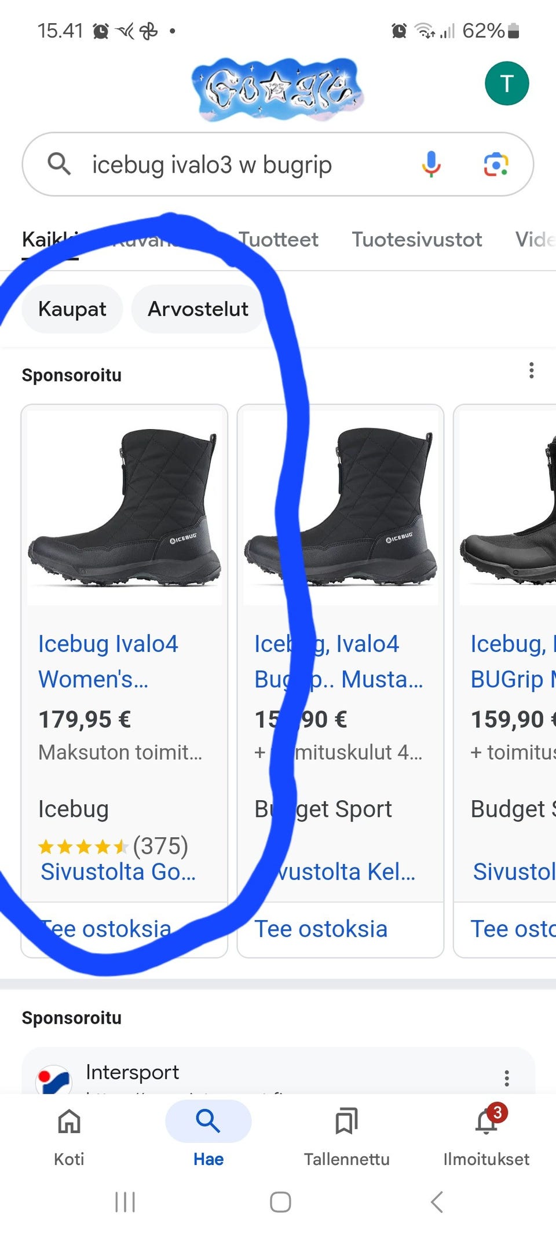Tap the 375-review star rating

coord(113,846)
